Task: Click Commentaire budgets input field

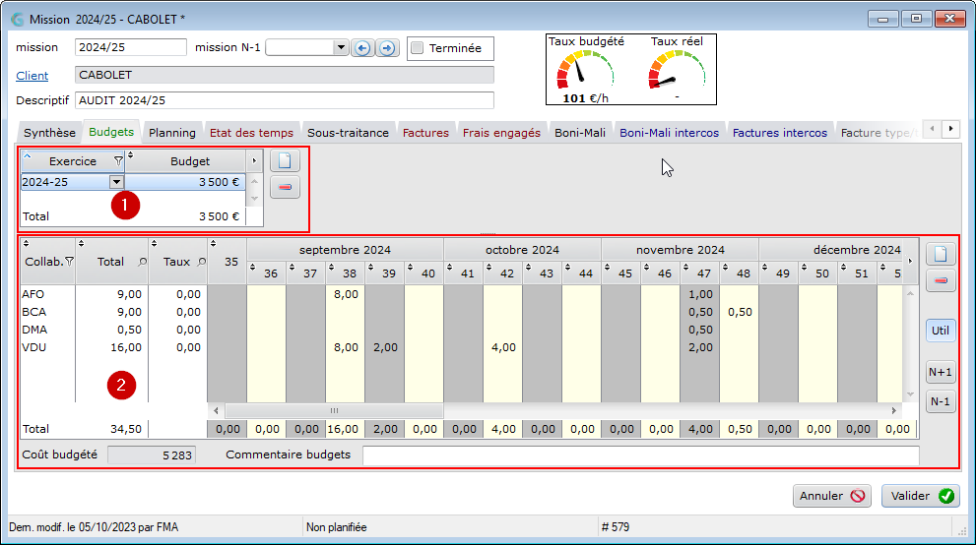Action: (641, 454)
